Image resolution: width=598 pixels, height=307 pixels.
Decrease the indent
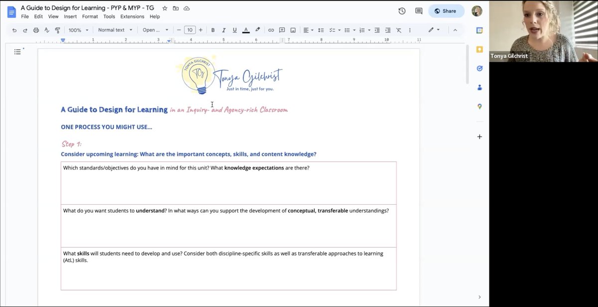pyautogui.click(x=377, y=30)
